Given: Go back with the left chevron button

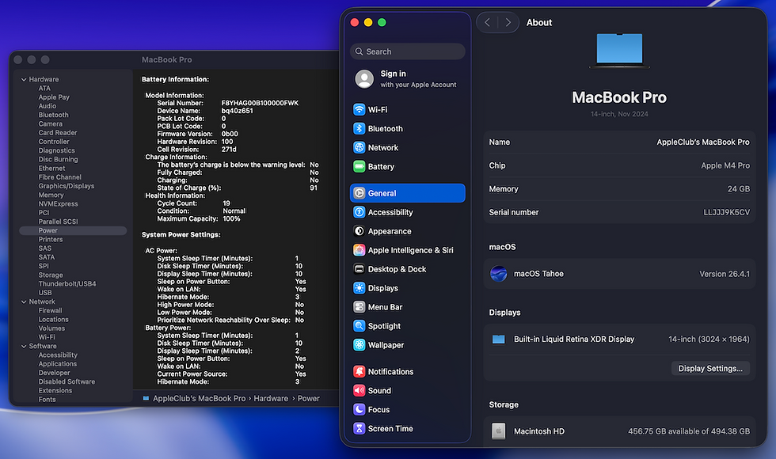Looking at the screenshot, I should [x=488, y=22].
